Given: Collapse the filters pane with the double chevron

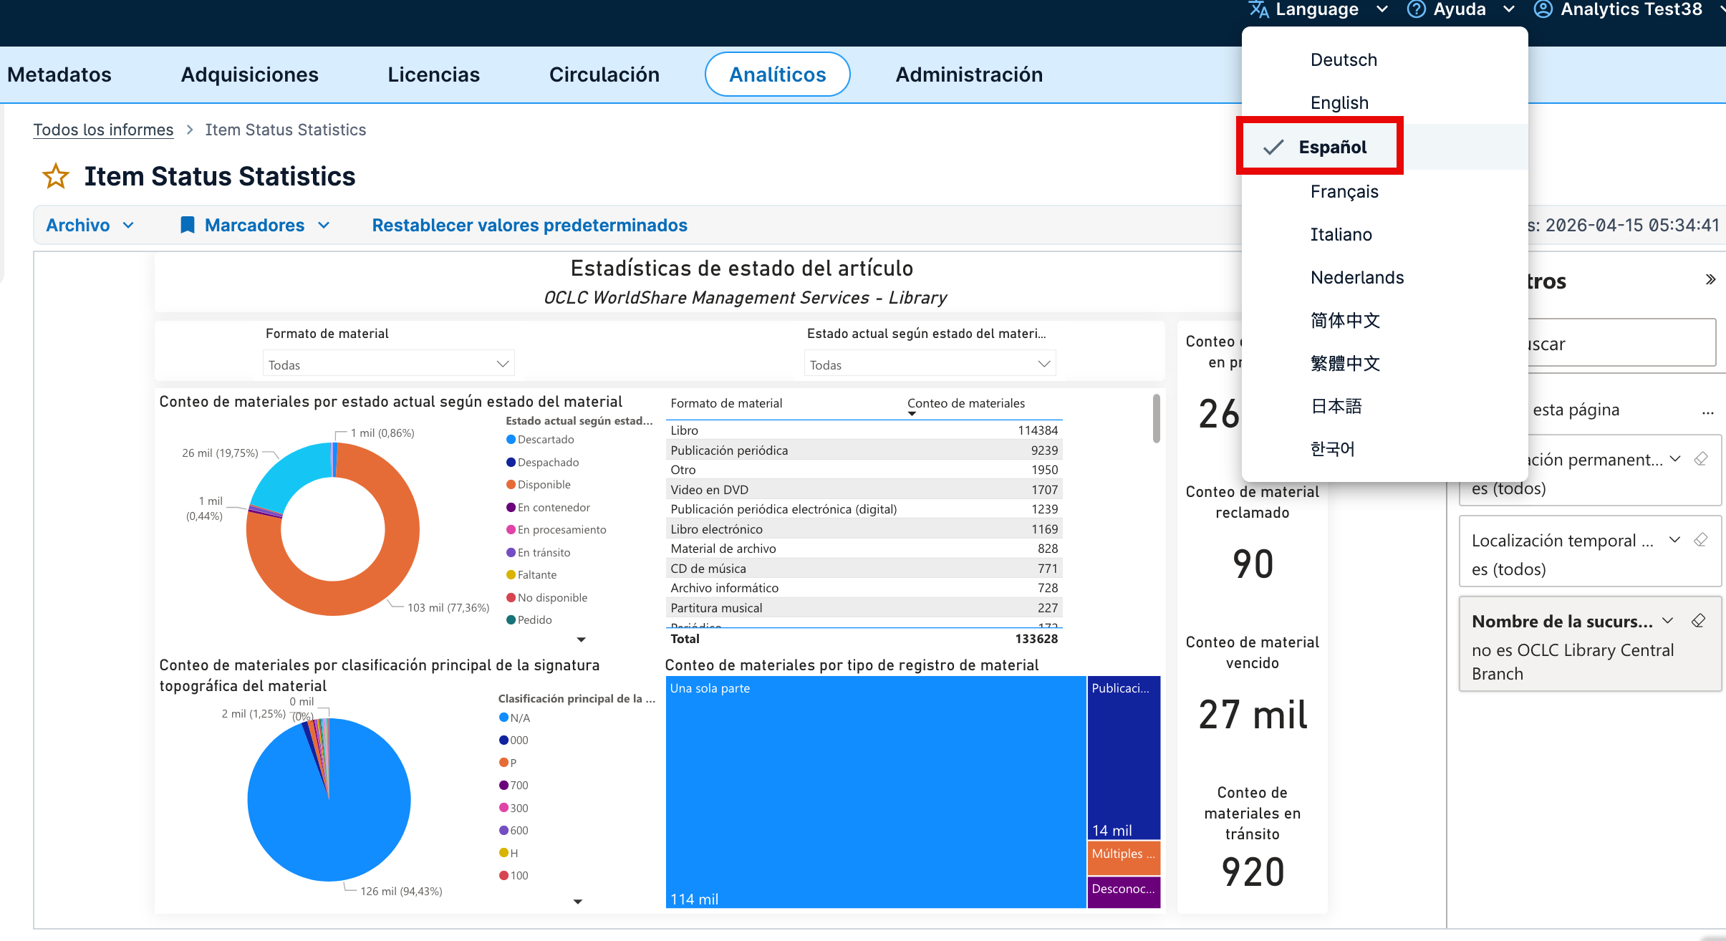Looking at the screenshot, I should (1710, 279).
